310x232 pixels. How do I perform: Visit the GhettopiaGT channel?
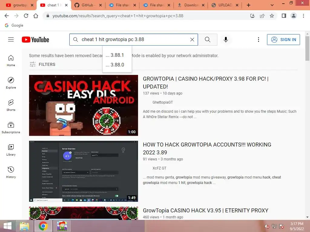point(163,102)
